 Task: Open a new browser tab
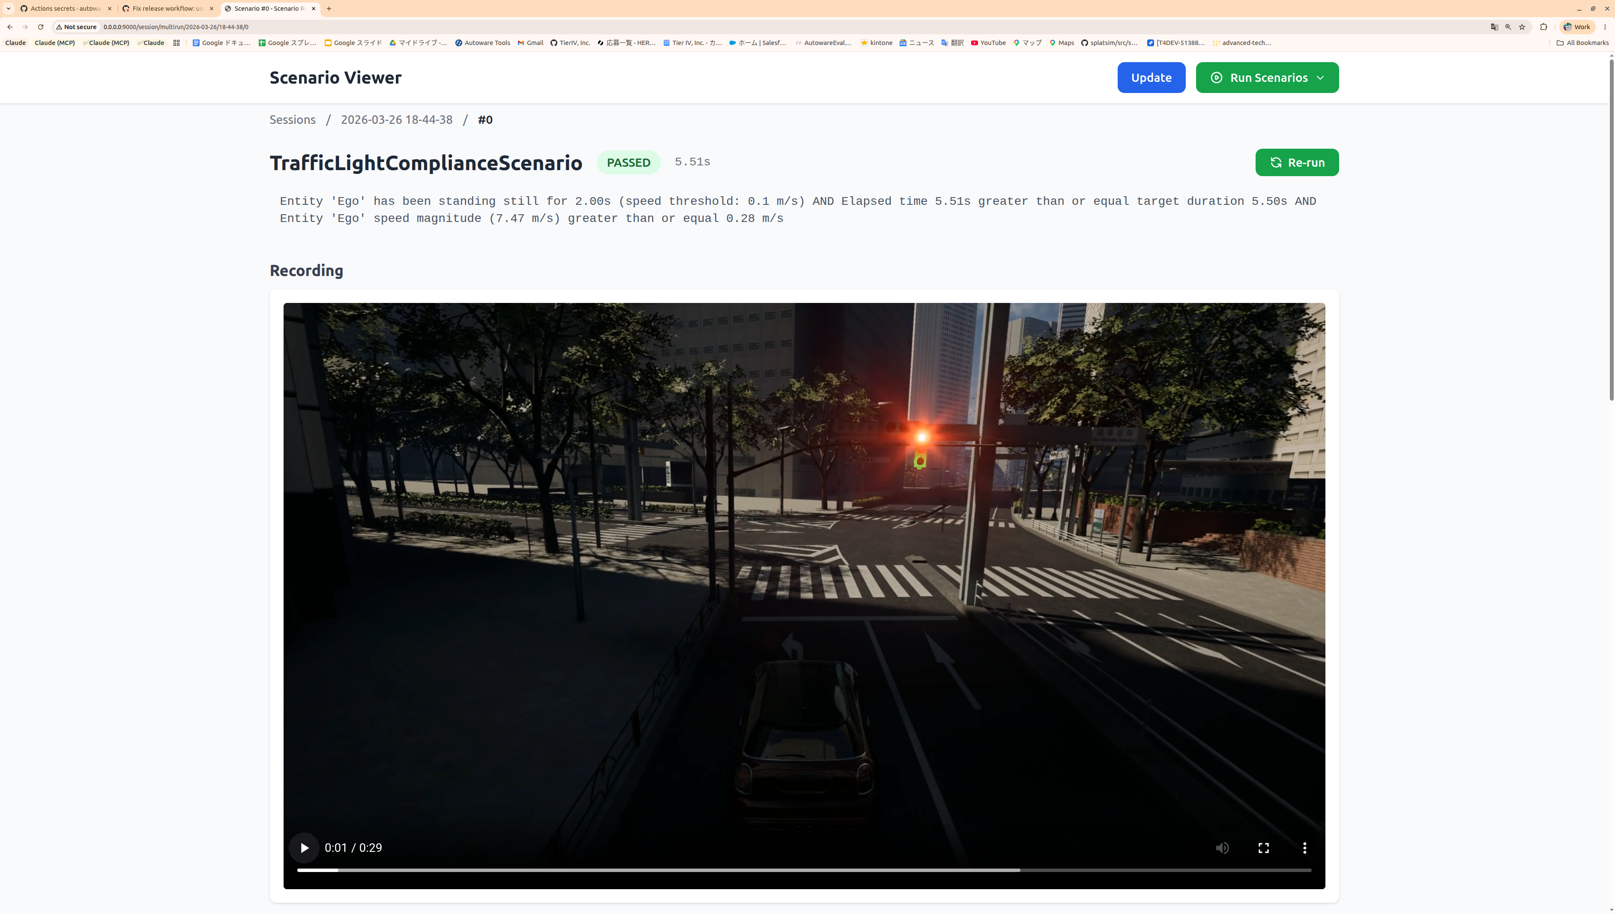click(329, 9)
